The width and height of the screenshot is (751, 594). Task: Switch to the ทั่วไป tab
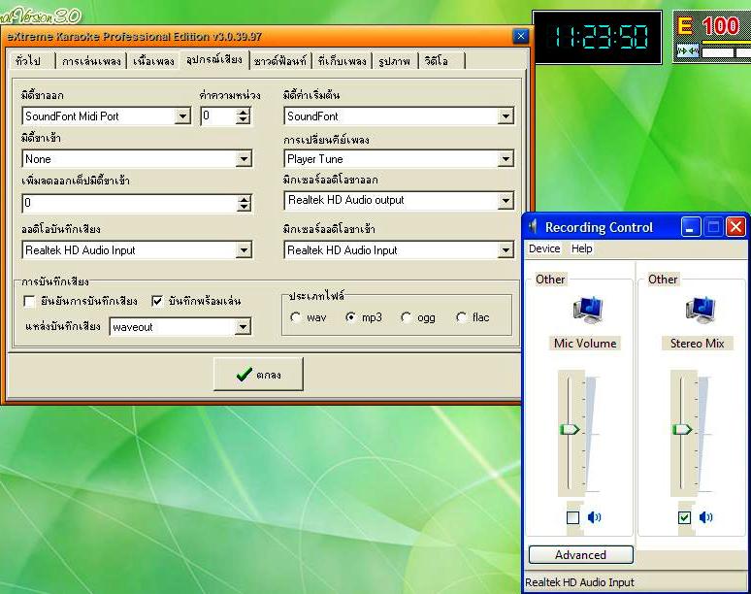(28, 61)
